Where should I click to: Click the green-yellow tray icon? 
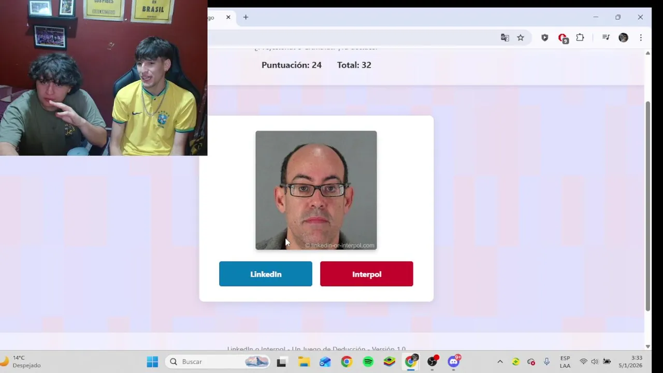click(x=515, y=362)
